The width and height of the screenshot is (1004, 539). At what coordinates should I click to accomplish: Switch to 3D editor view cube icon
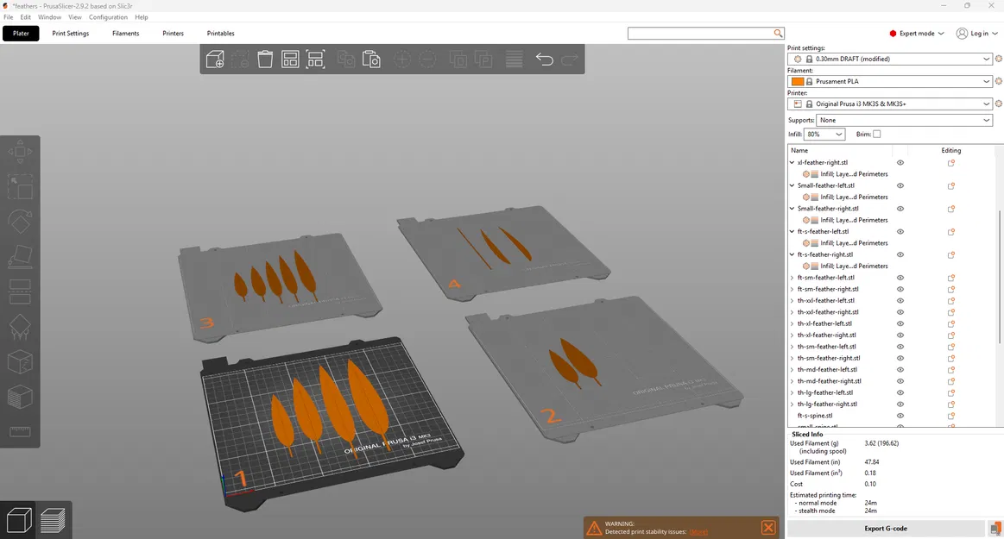(x=19, y=520)
